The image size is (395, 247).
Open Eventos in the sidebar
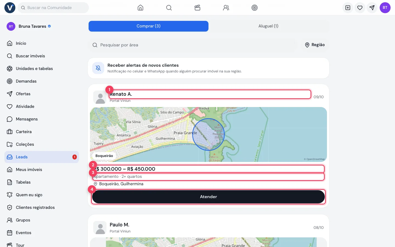42,233
